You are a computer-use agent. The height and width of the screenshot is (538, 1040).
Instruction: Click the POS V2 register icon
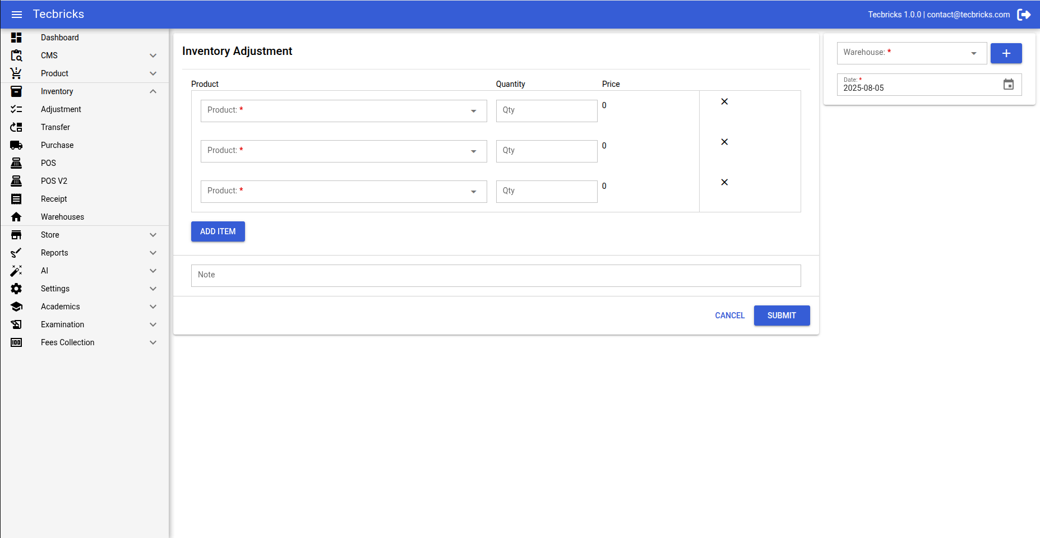(16, 181)
